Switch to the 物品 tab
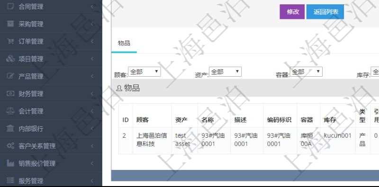379x187 pixels. [124, 43]
